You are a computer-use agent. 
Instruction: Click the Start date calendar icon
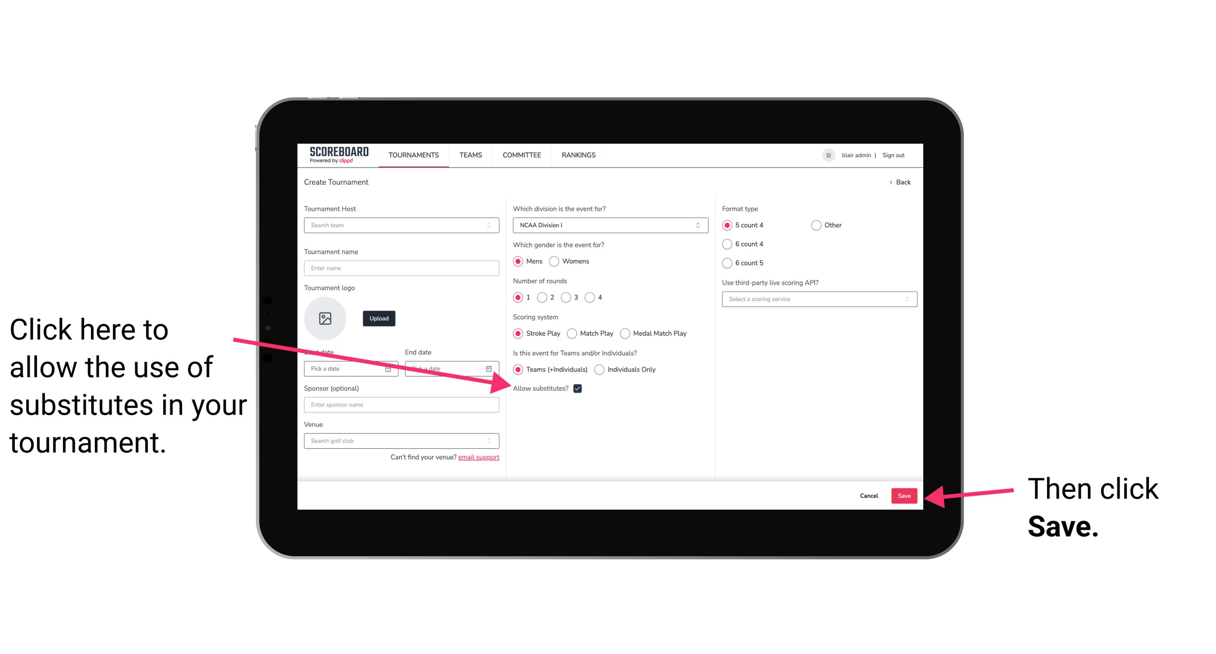tap(389, 369)
